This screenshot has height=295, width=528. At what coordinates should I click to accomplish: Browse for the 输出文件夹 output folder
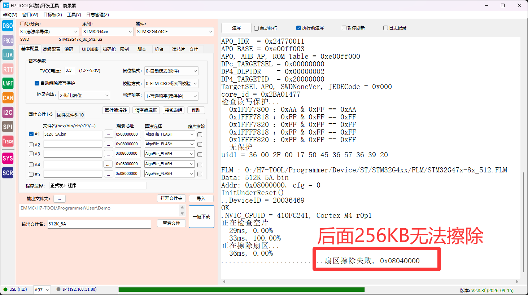(x=59, y=199)
